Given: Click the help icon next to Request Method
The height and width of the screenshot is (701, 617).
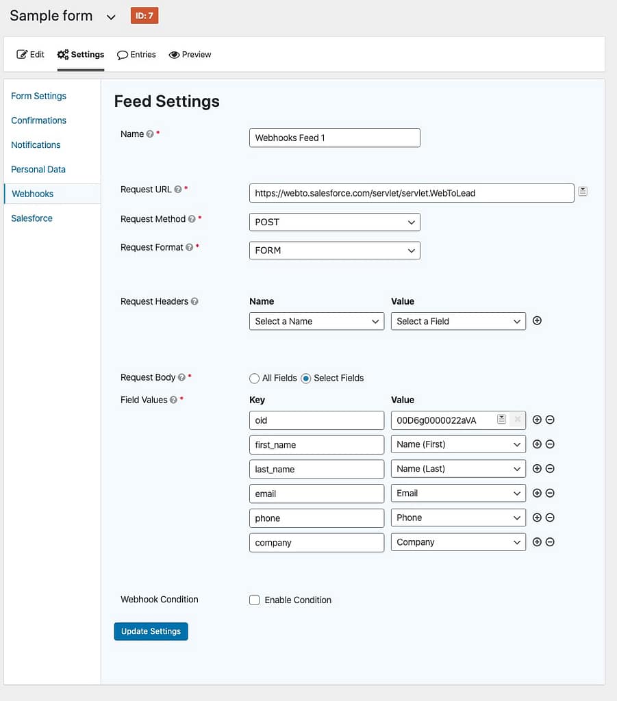Looking at the screenshot, I should [x=192, y=219].
